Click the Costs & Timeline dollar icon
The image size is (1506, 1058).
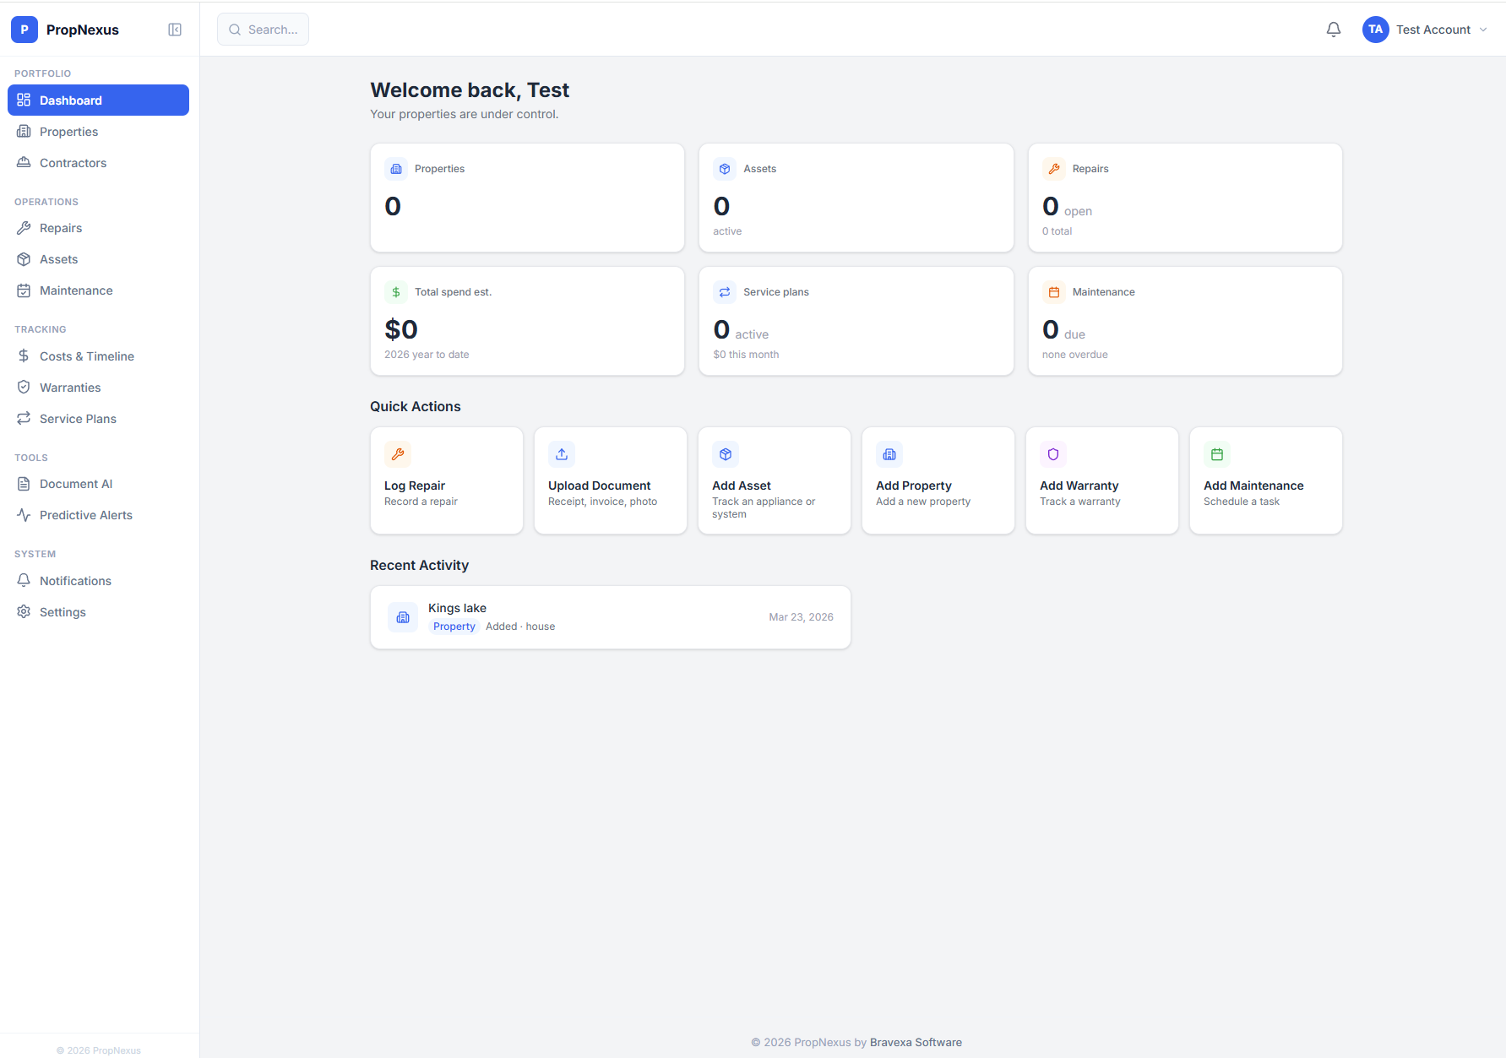pos(24,355)
